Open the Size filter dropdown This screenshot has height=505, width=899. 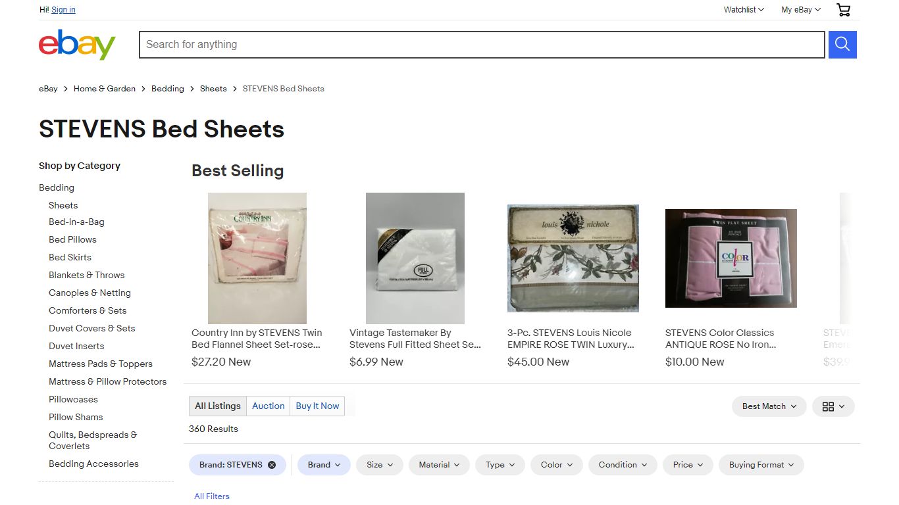[x=380, y=465]
